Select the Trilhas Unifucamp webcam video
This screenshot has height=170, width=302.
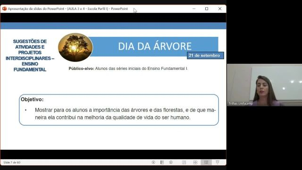pos(264,85)
